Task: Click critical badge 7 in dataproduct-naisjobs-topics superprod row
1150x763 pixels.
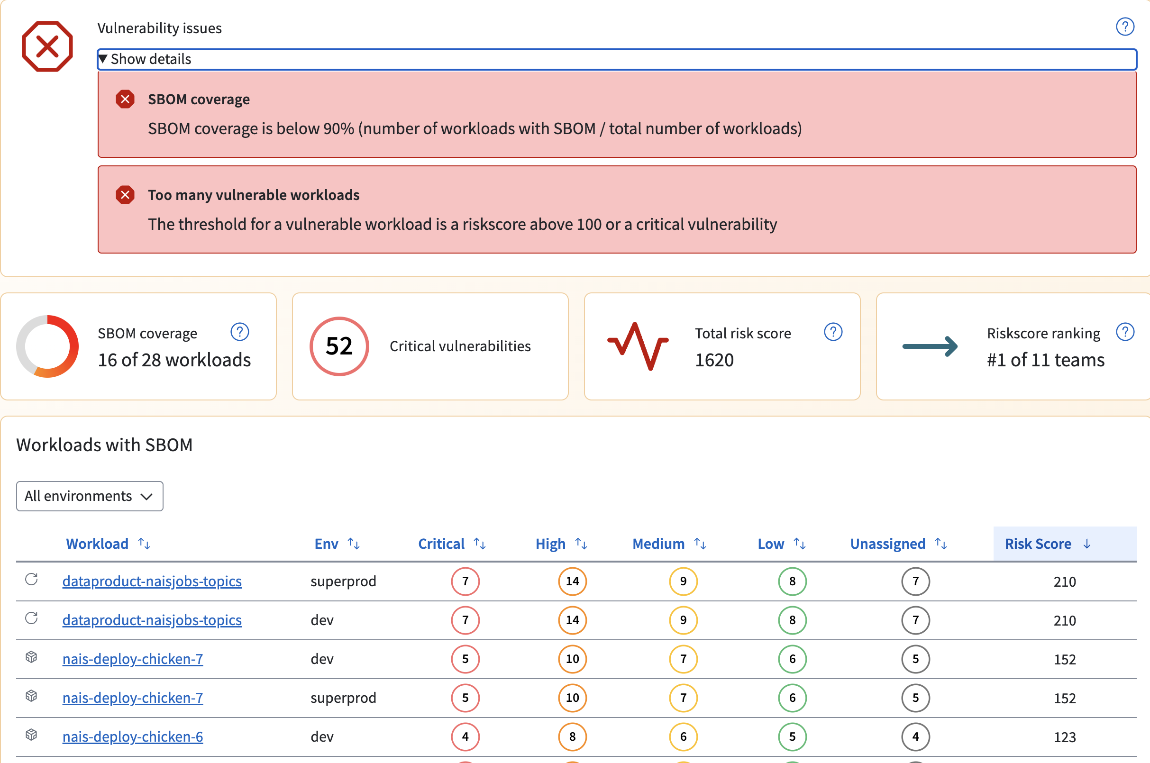Action: [x=465, y=581]
